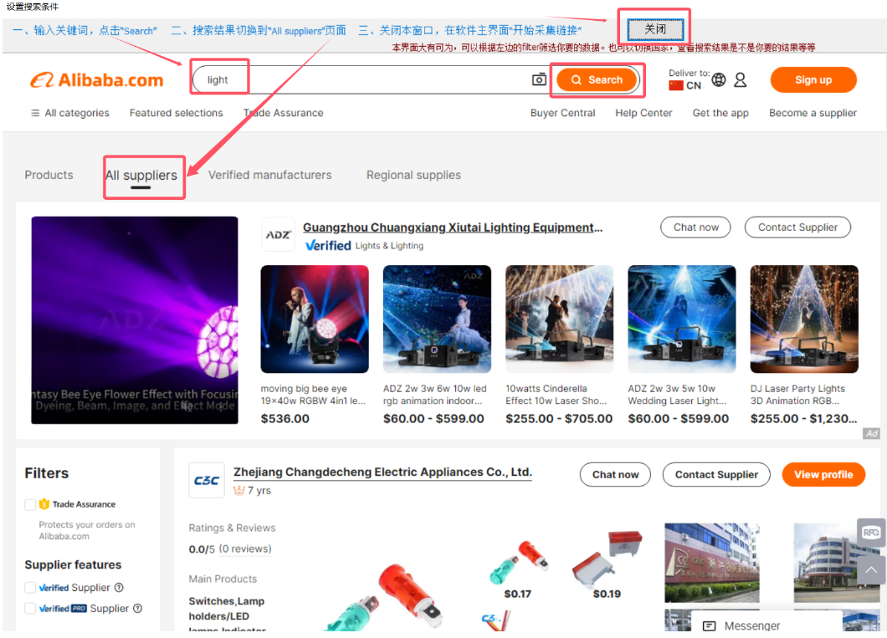Image resolution: width=887 pixels, height=638 pixels.
Task: Click Chat now for Zhejiang Changdecheng
Action: point(616,475)
